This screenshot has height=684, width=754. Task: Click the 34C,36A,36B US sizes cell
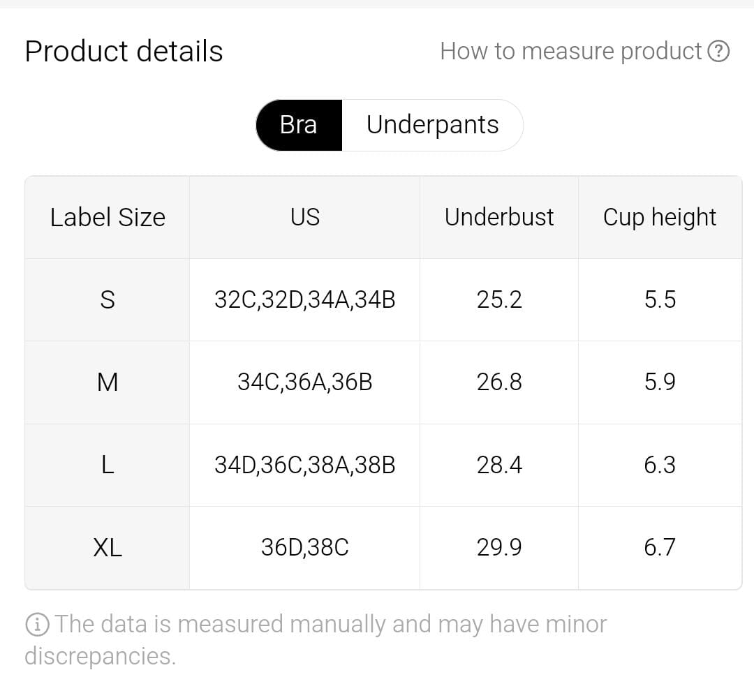click(305, 382)
